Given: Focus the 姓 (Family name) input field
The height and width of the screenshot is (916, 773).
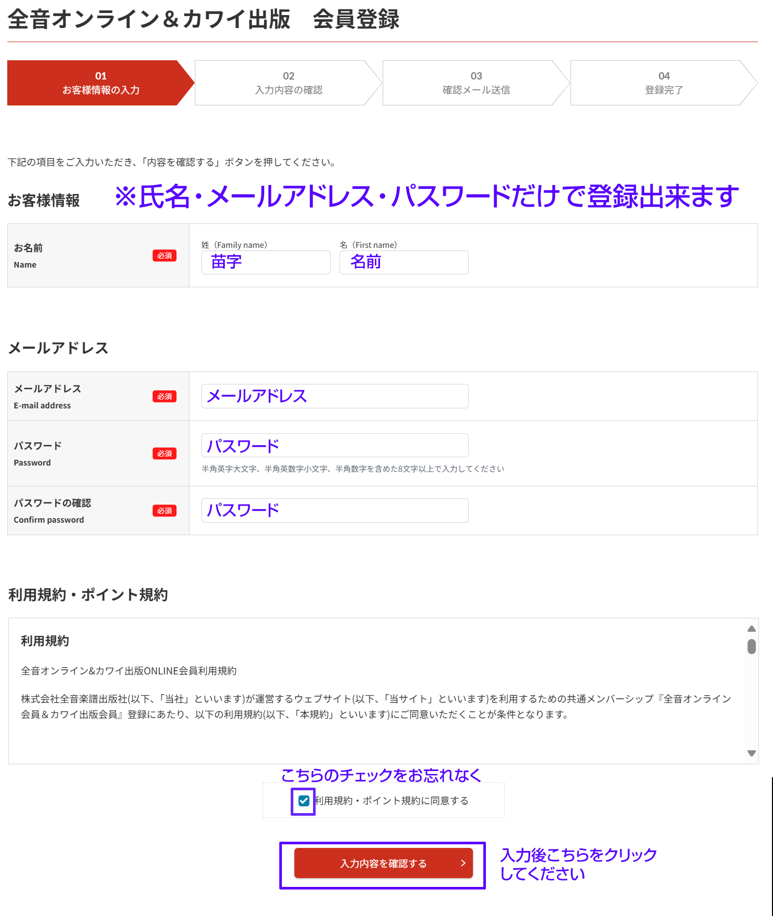Looking at the screenshot, I should [x=266, y=262].
